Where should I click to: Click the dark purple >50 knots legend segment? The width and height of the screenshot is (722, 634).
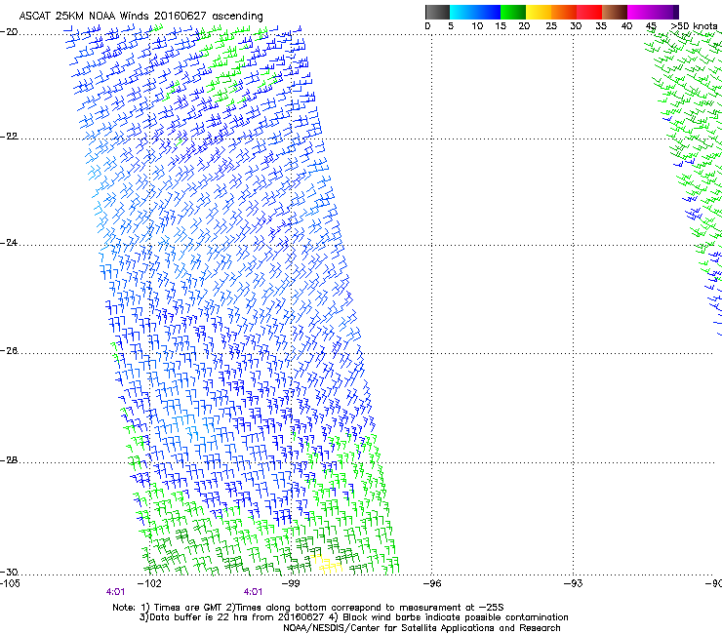(676, 12)
